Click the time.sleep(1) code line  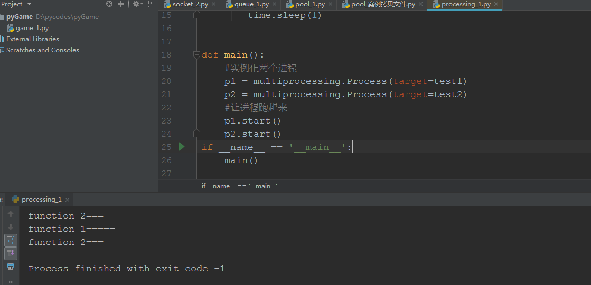(285, 15)
